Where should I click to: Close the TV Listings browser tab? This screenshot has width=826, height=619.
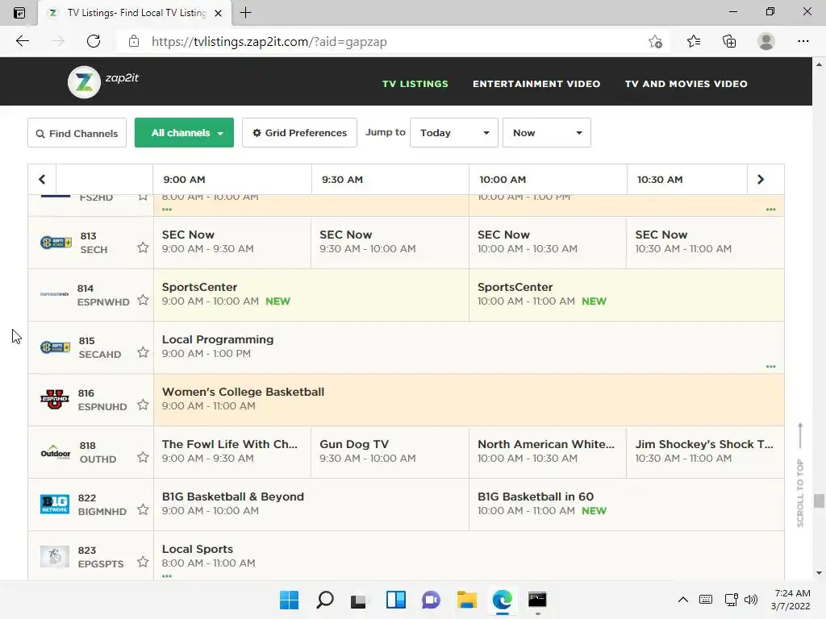[218, 13]
